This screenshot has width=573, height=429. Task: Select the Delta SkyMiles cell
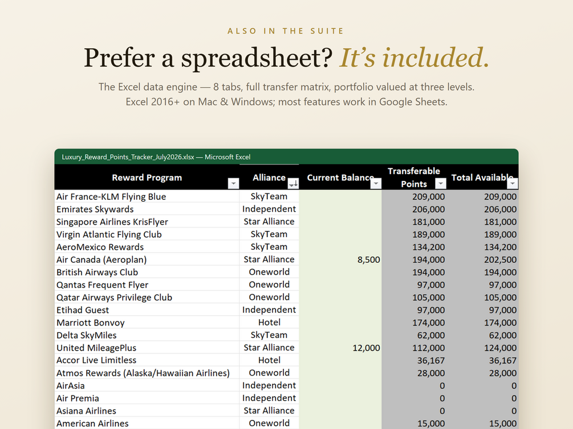tap(147, 335)
